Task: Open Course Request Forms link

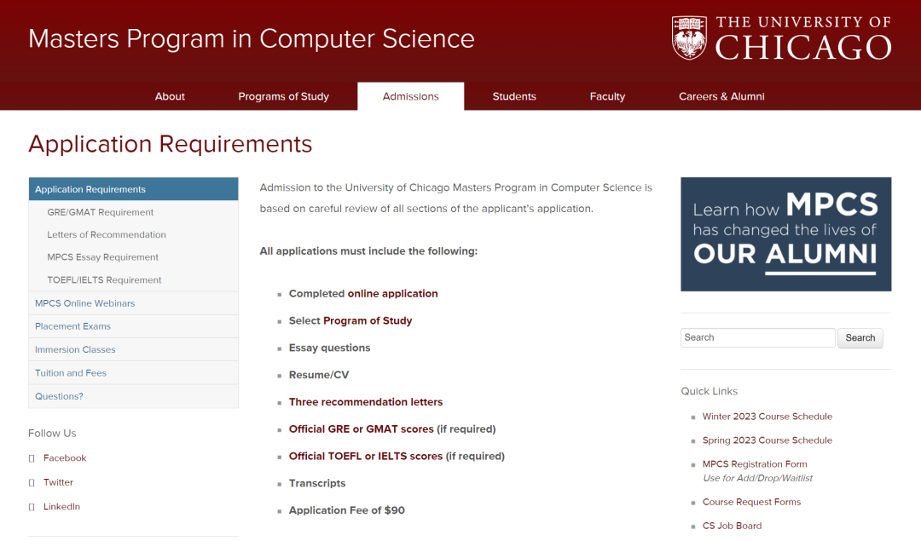Action: click(751, 502)
